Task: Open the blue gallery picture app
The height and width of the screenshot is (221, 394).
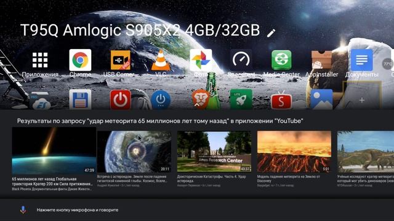Action: [x=321, y=99]
